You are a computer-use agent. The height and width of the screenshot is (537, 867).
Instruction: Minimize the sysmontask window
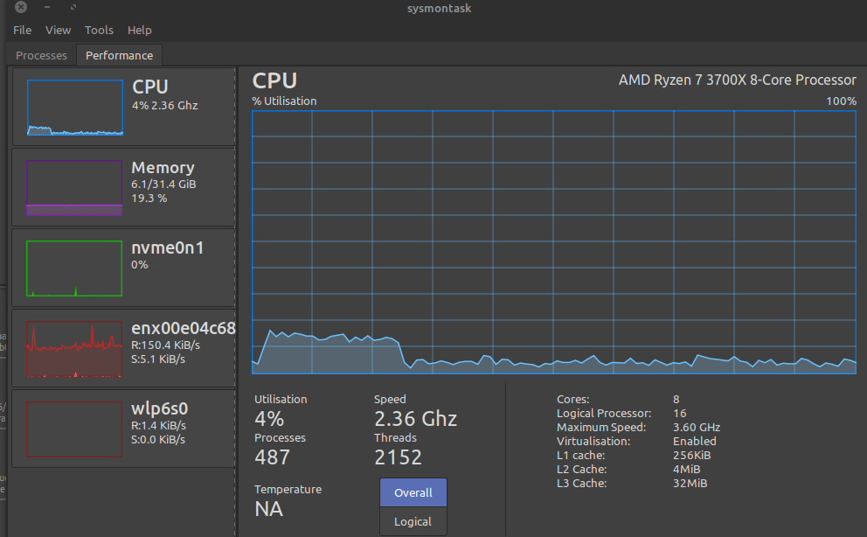[47, 7]
